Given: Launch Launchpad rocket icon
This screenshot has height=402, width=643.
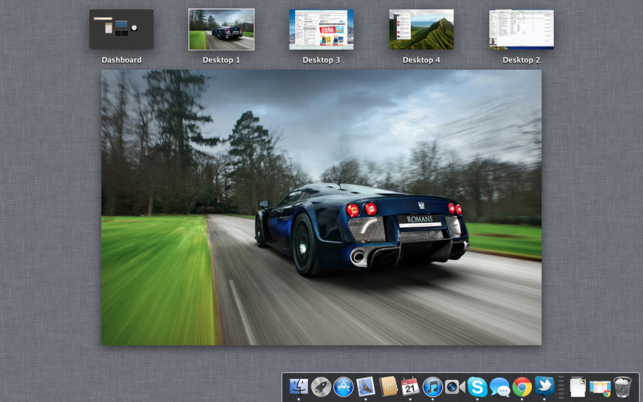Looking at the screenshot, I should (321, 386).
